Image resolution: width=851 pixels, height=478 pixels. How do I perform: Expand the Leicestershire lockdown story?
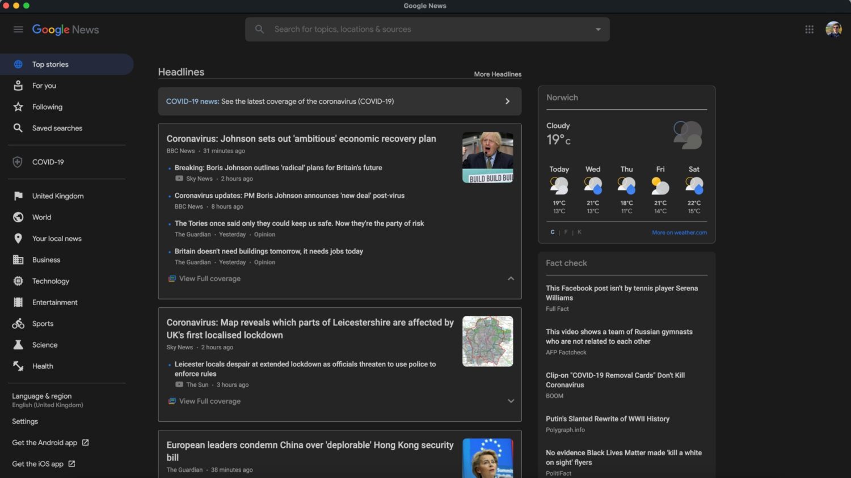pos(511,401)
